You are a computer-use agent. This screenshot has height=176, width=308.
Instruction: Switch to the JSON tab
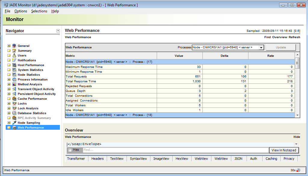(238, 159)
